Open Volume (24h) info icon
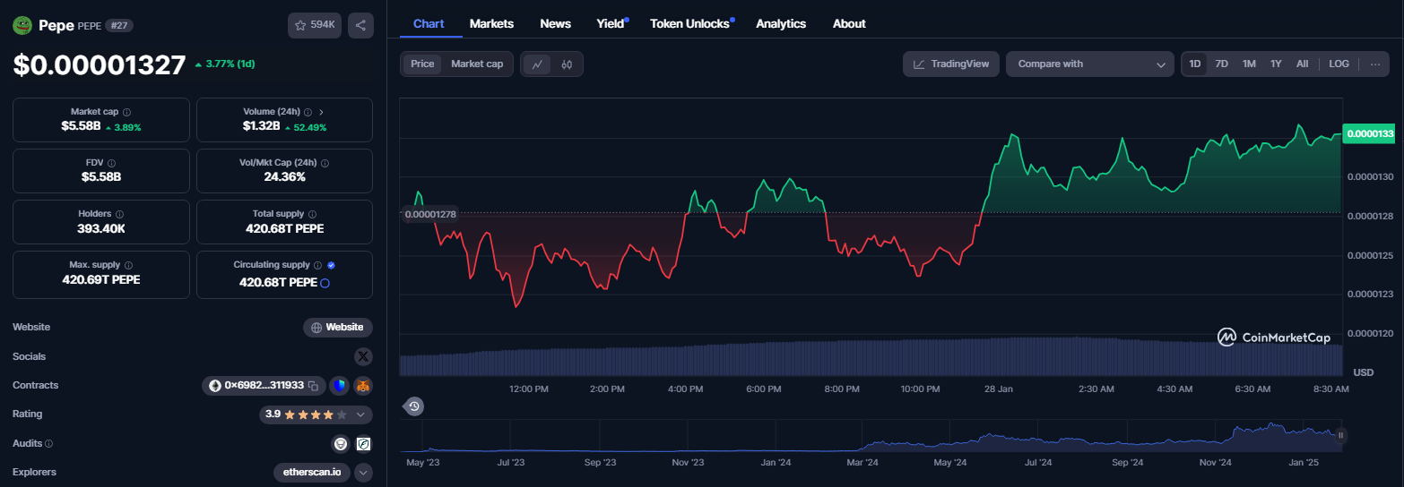 pos(308,112)
